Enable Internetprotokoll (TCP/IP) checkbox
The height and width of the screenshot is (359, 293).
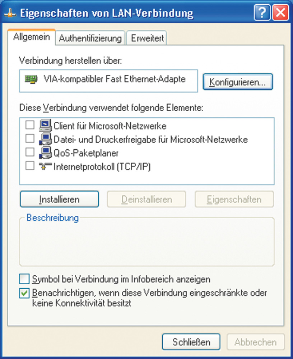pos(30,165)
